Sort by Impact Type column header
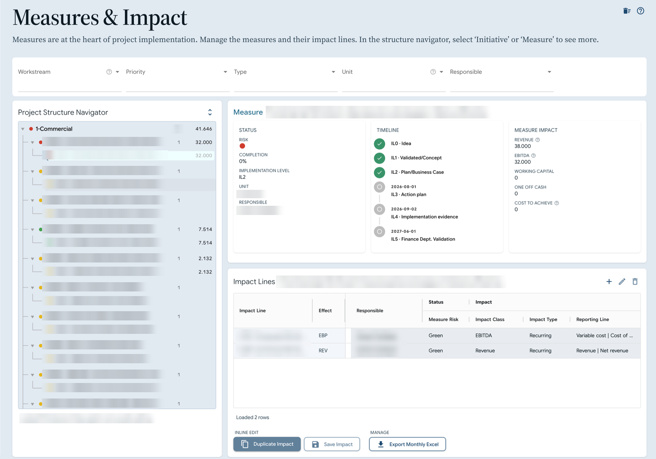656x459 pixels. tap(543, 320)
